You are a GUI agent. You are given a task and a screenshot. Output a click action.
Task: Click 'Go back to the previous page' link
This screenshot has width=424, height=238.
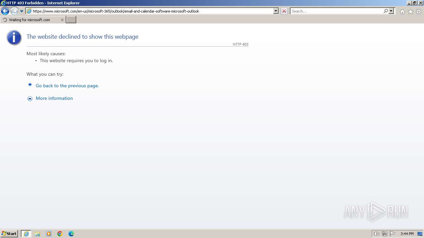point(67,86)
